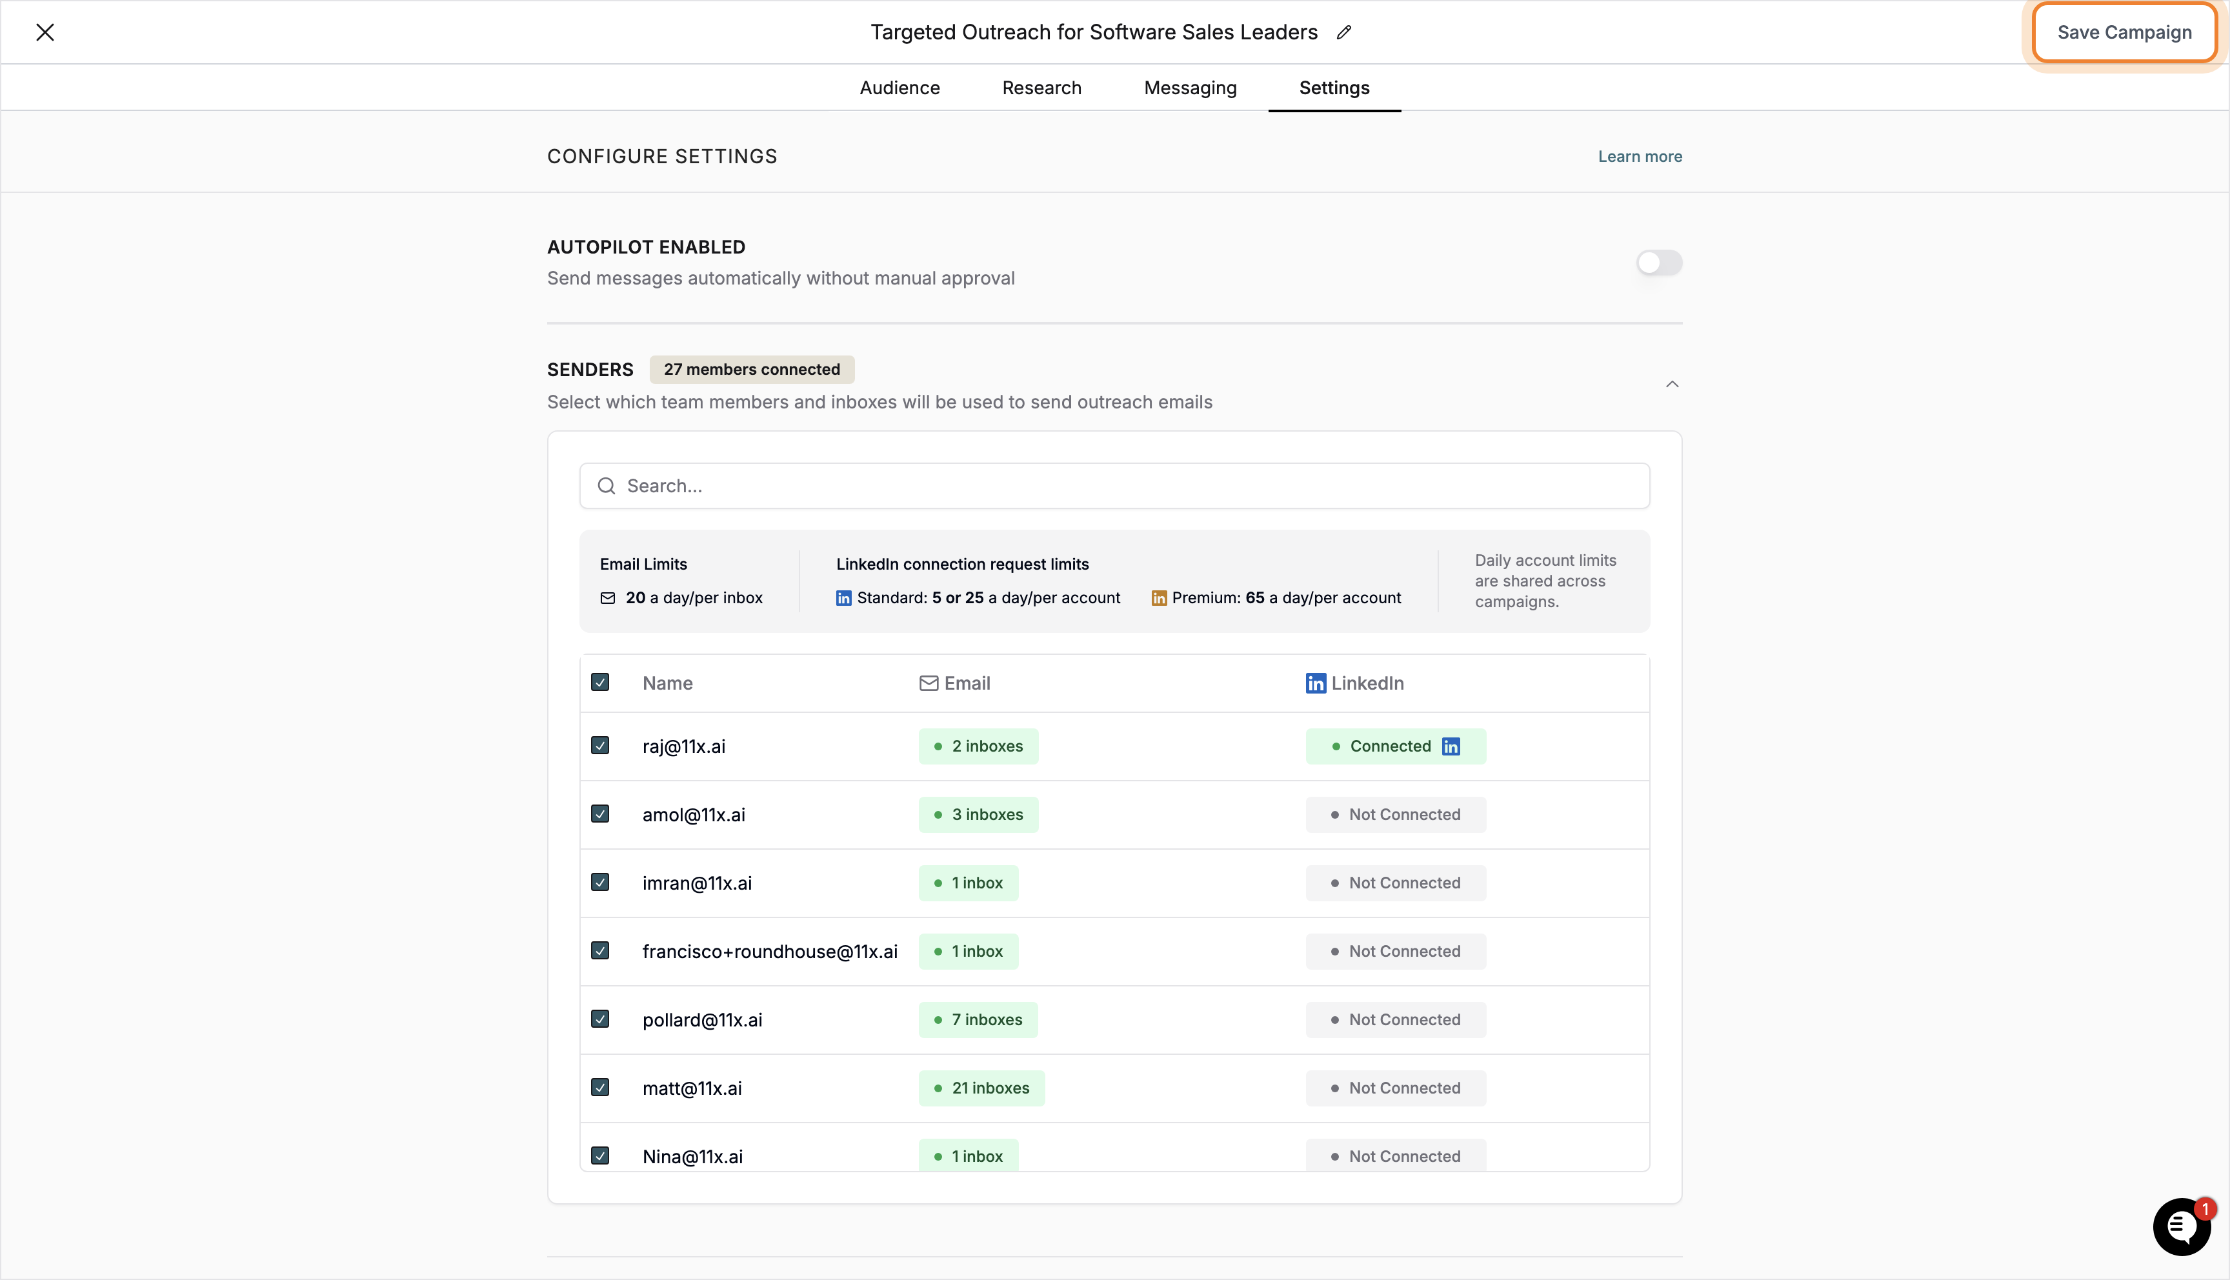Uncheck the amol@11x.ai sender checkbox

tap(600, 814)
